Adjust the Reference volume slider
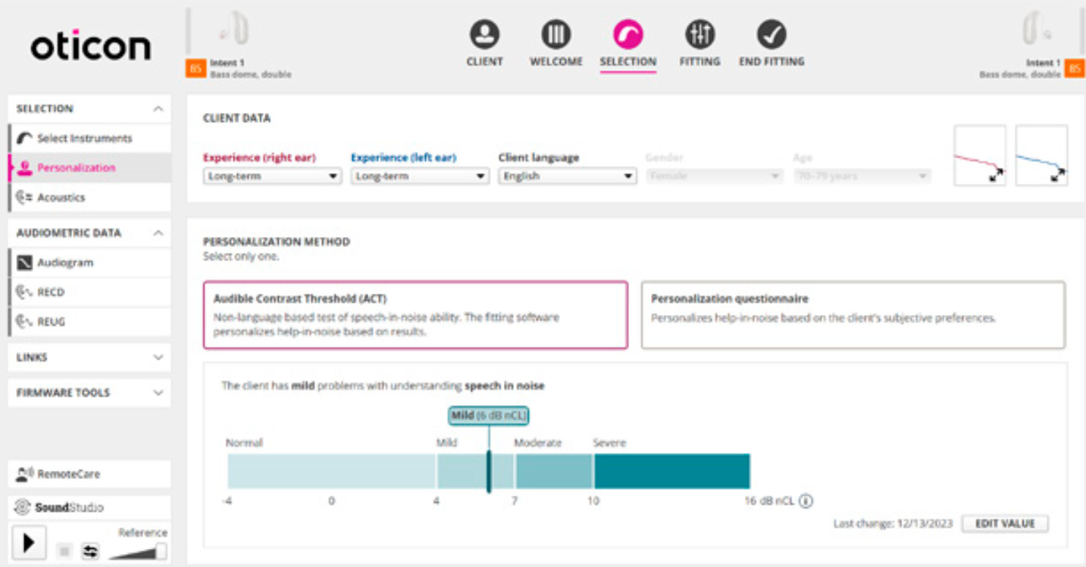 pyautogui.click(x=160, y=551)
